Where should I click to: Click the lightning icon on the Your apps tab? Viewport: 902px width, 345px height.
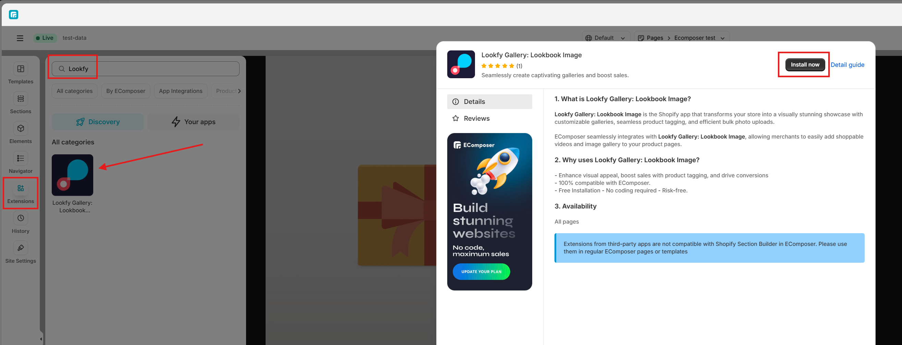tap(176, 122)
